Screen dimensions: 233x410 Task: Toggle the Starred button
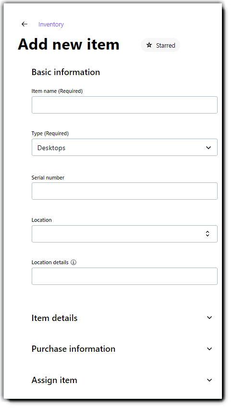coord(160,45)
